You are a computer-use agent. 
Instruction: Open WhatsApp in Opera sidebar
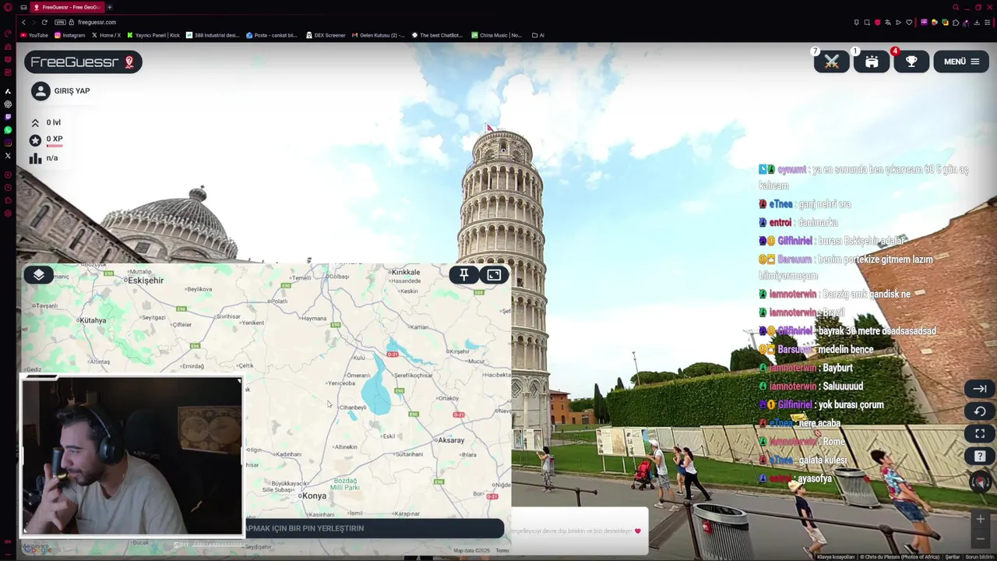(x=8, y=129)
